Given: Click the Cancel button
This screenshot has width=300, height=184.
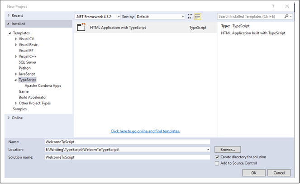Looking at the screenshot, I should coord(279,173).
